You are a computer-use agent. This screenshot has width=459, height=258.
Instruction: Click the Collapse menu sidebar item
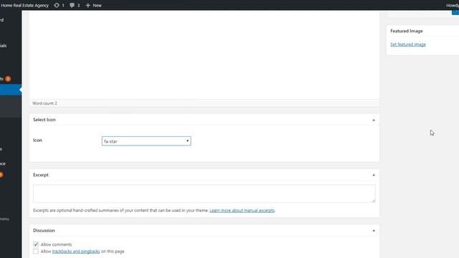click(x=5, y=219)
